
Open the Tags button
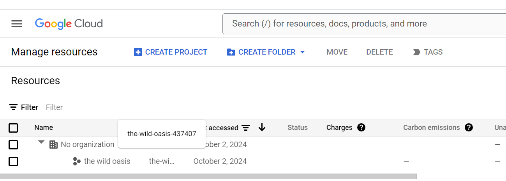click(x=428, y=52)
